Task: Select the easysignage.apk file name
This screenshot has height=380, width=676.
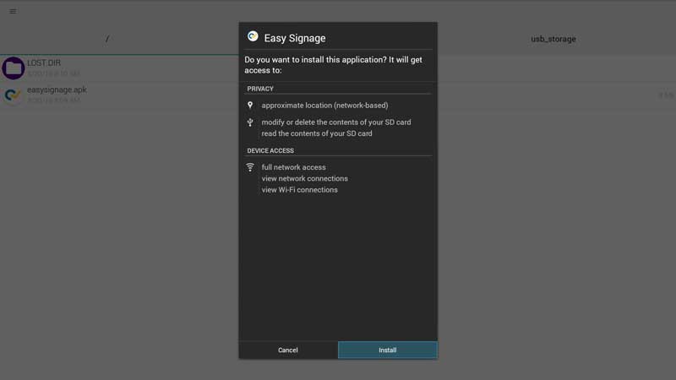Action: point(57,90)
